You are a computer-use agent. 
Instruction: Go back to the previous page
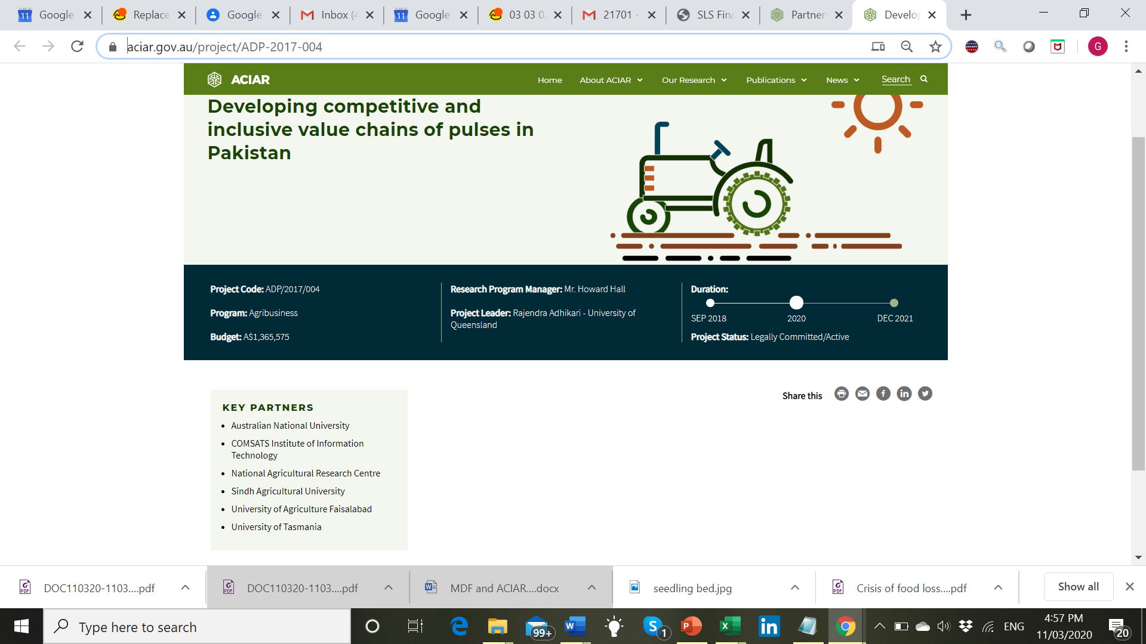[20, 47]
